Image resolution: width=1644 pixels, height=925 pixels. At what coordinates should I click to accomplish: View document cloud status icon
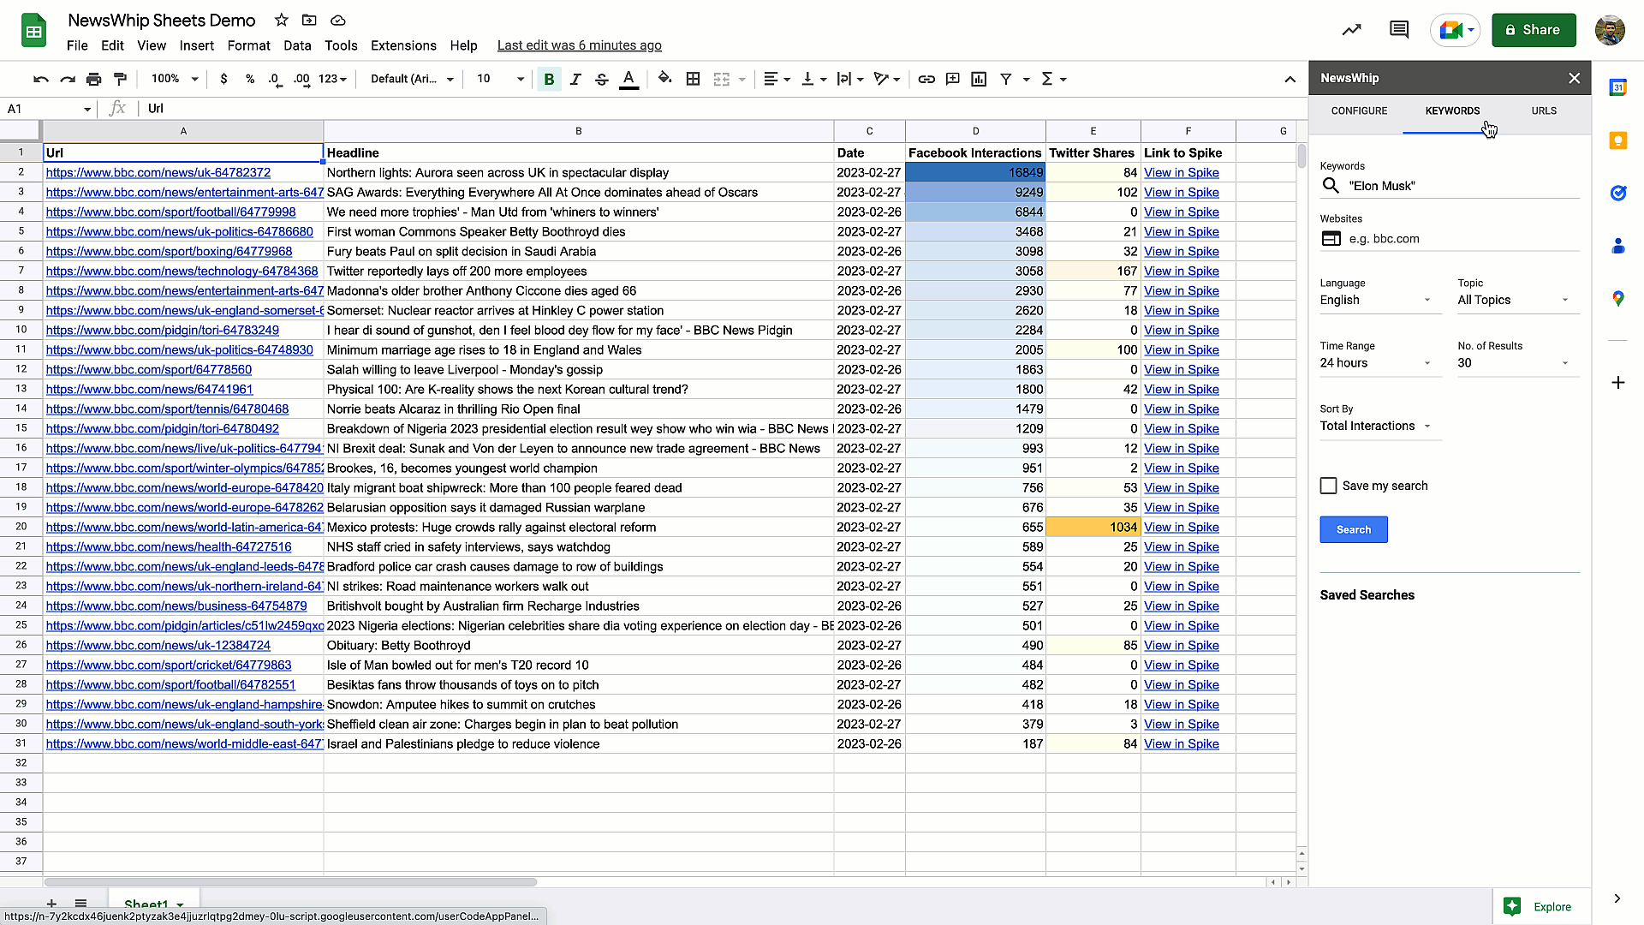[338, 20]
